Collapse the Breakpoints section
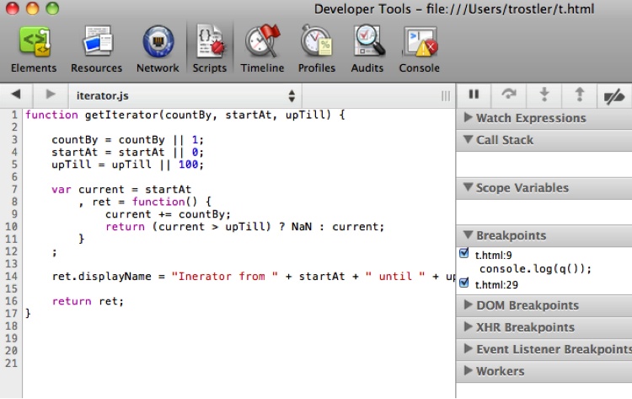632x399 pixels. click(x=544, y=235)
